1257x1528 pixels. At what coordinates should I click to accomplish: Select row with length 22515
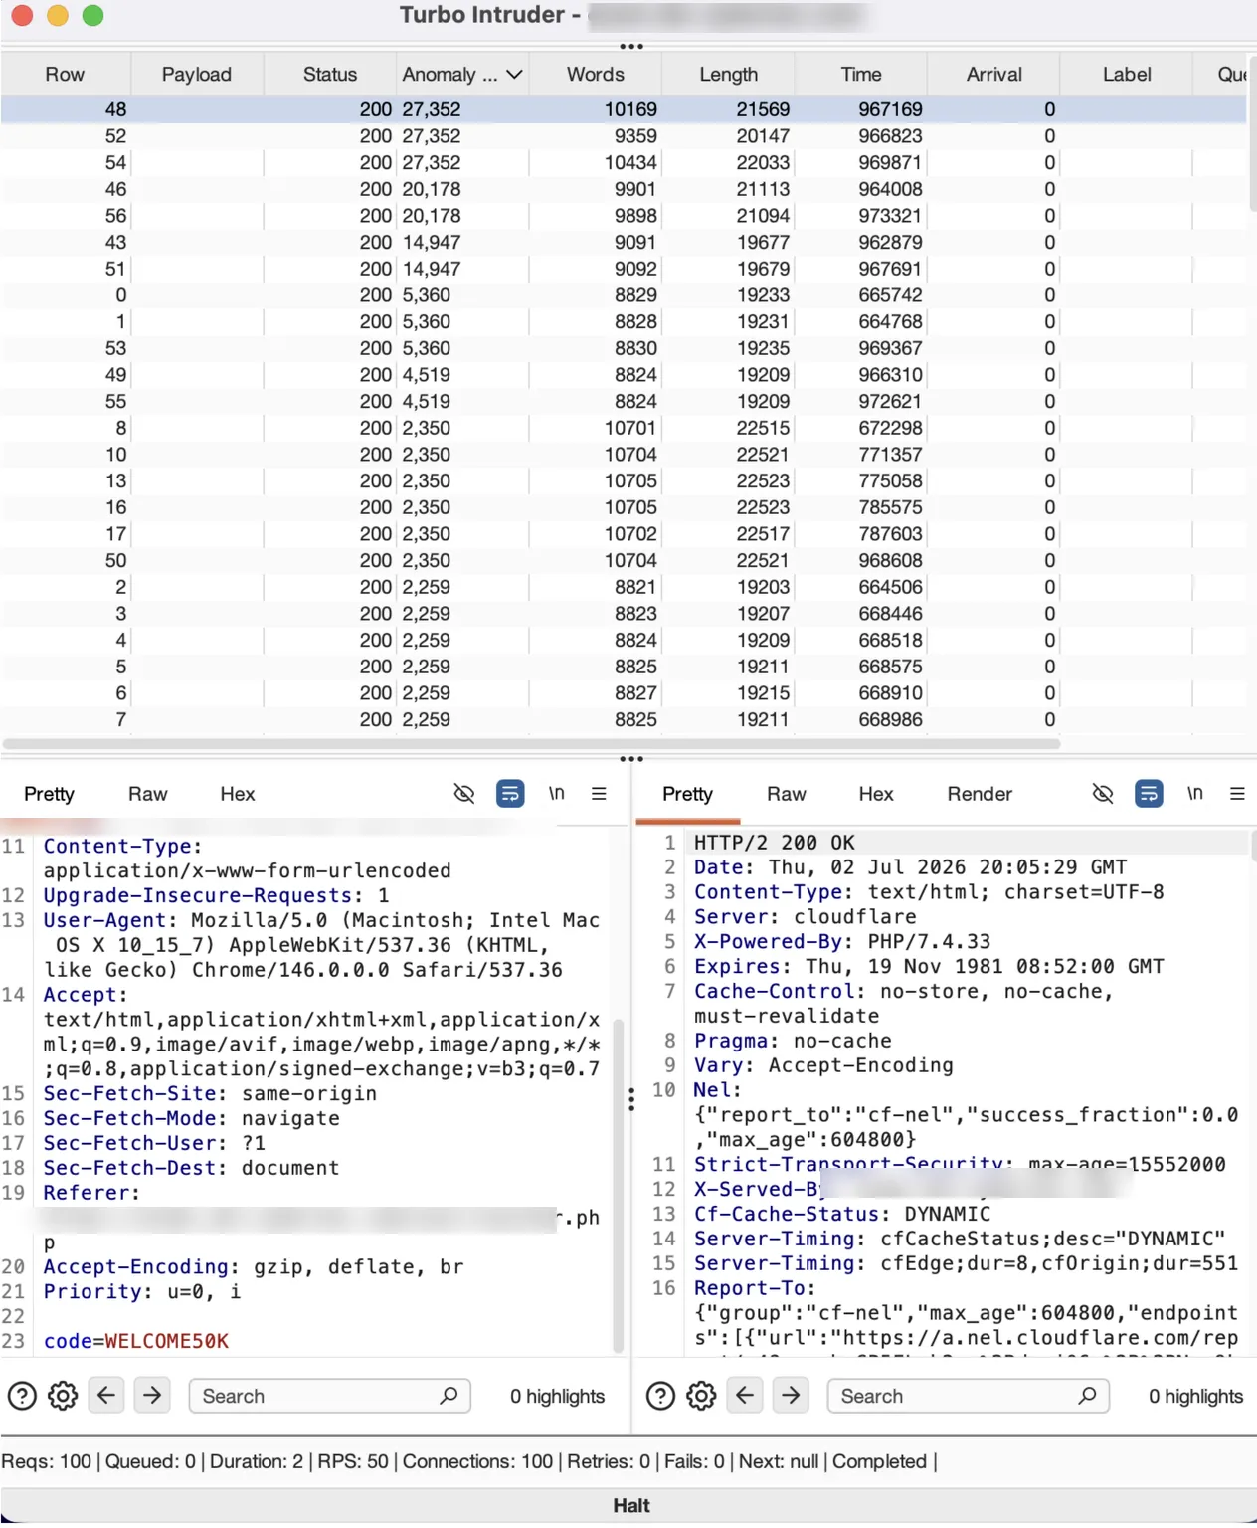coord(624,428)
